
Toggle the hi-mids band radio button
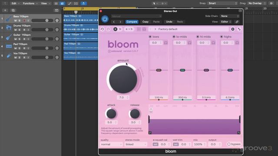(198, 36)
